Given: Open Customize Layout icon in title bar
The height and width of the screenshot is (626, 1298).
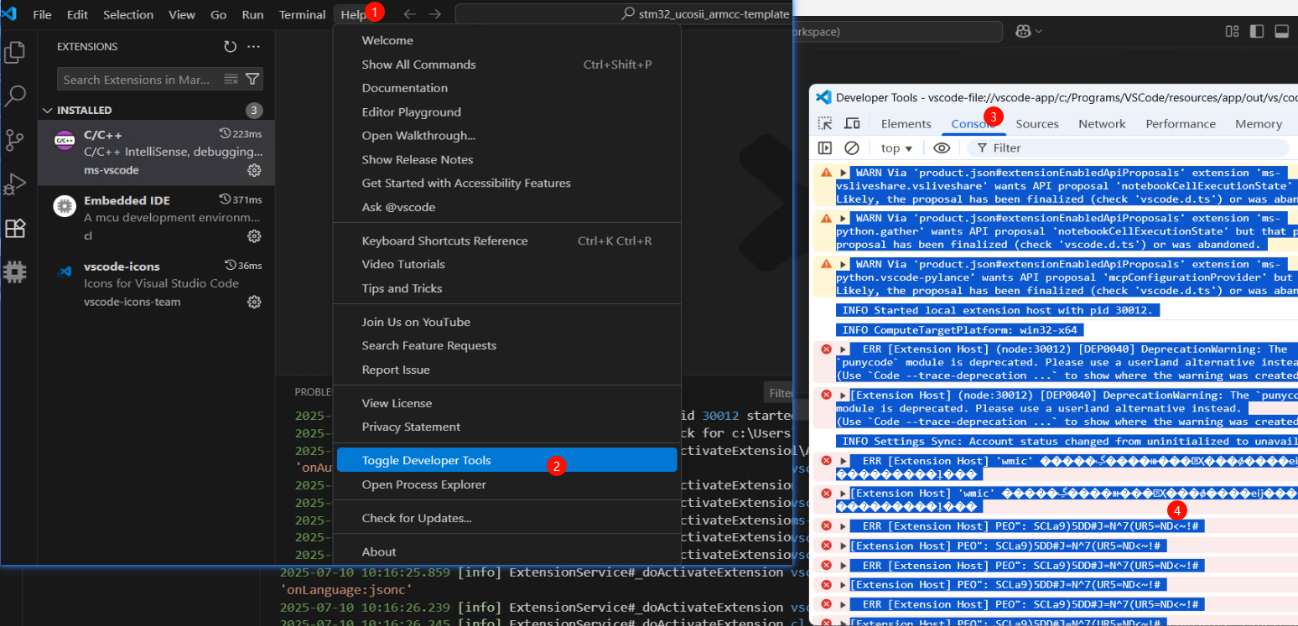Looking at the screenshot, I should (1232, 31).
